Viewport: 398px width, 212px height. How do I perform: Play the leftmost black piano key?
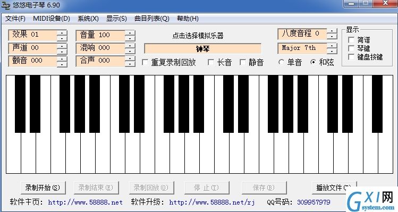tap(20, 104)
